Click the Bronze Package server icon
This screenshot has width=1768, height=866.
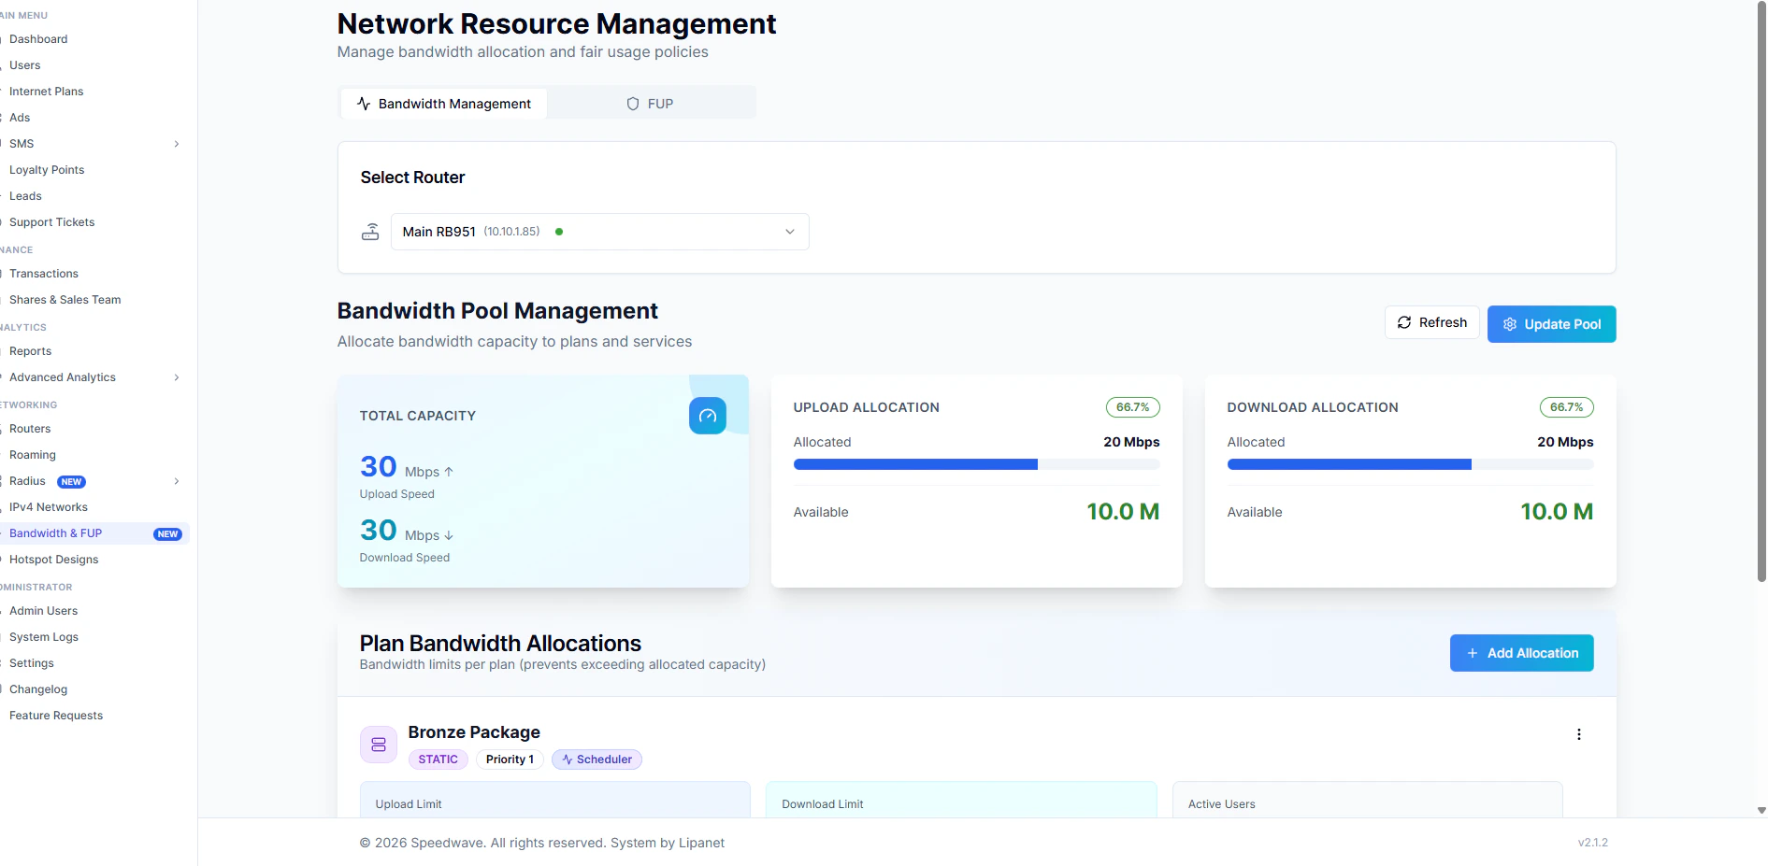379,745
